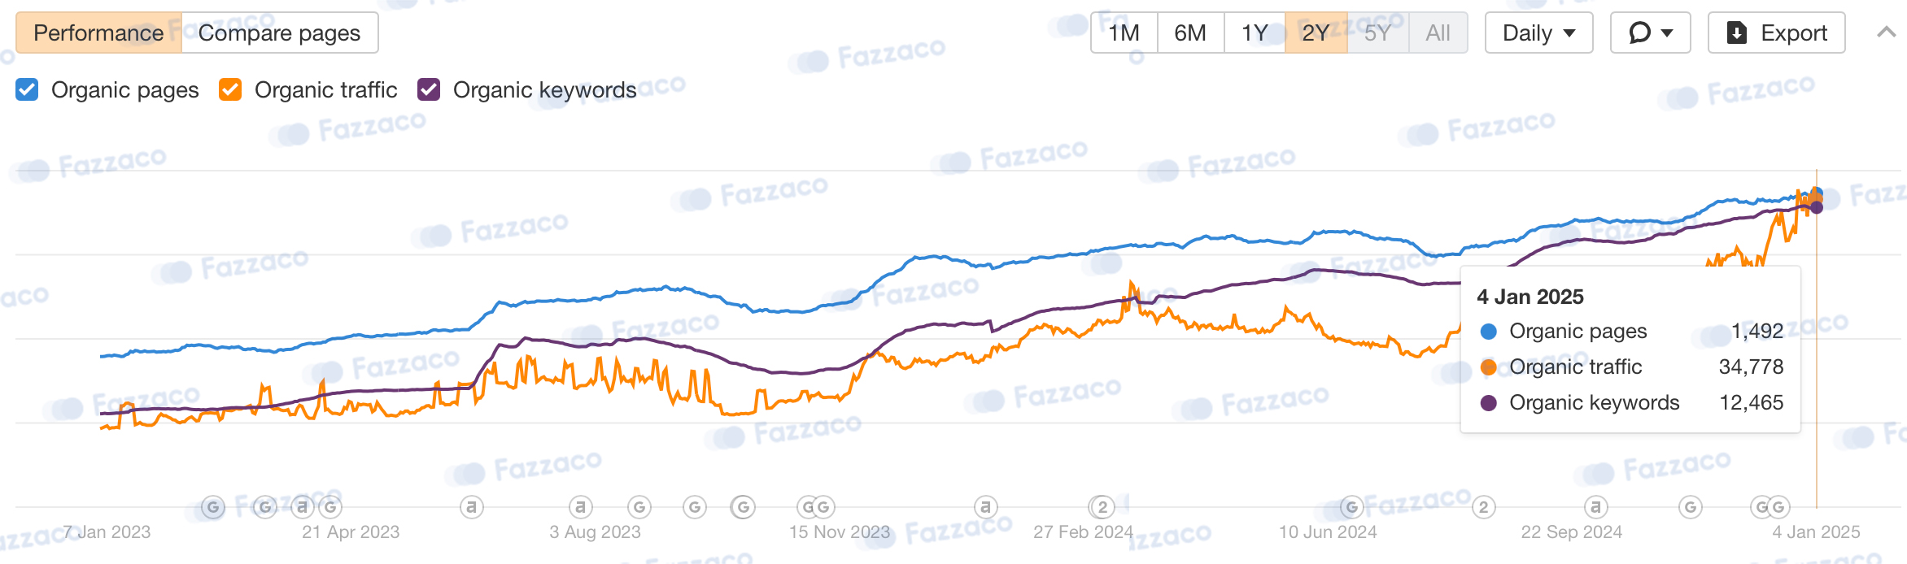Click the purple Organic keywords data point

(x=1817, y=207)
